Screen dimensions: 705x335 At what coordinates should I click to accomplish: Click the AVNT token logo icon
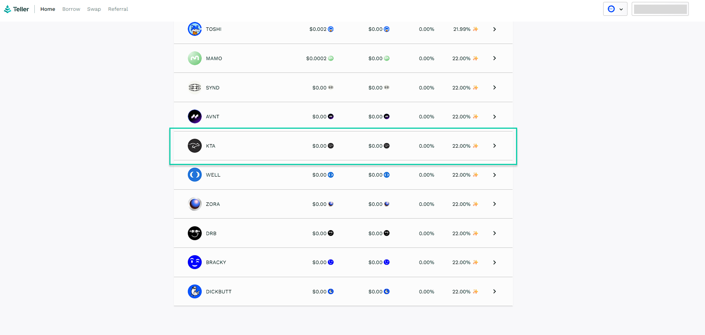coord(194,116)
